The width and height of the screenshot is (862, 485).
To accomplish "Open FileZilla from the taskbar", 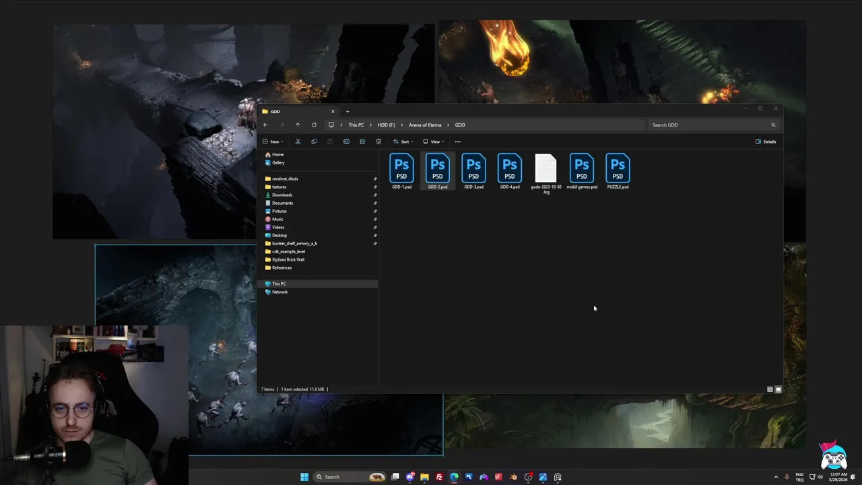I will pos(439,477).
